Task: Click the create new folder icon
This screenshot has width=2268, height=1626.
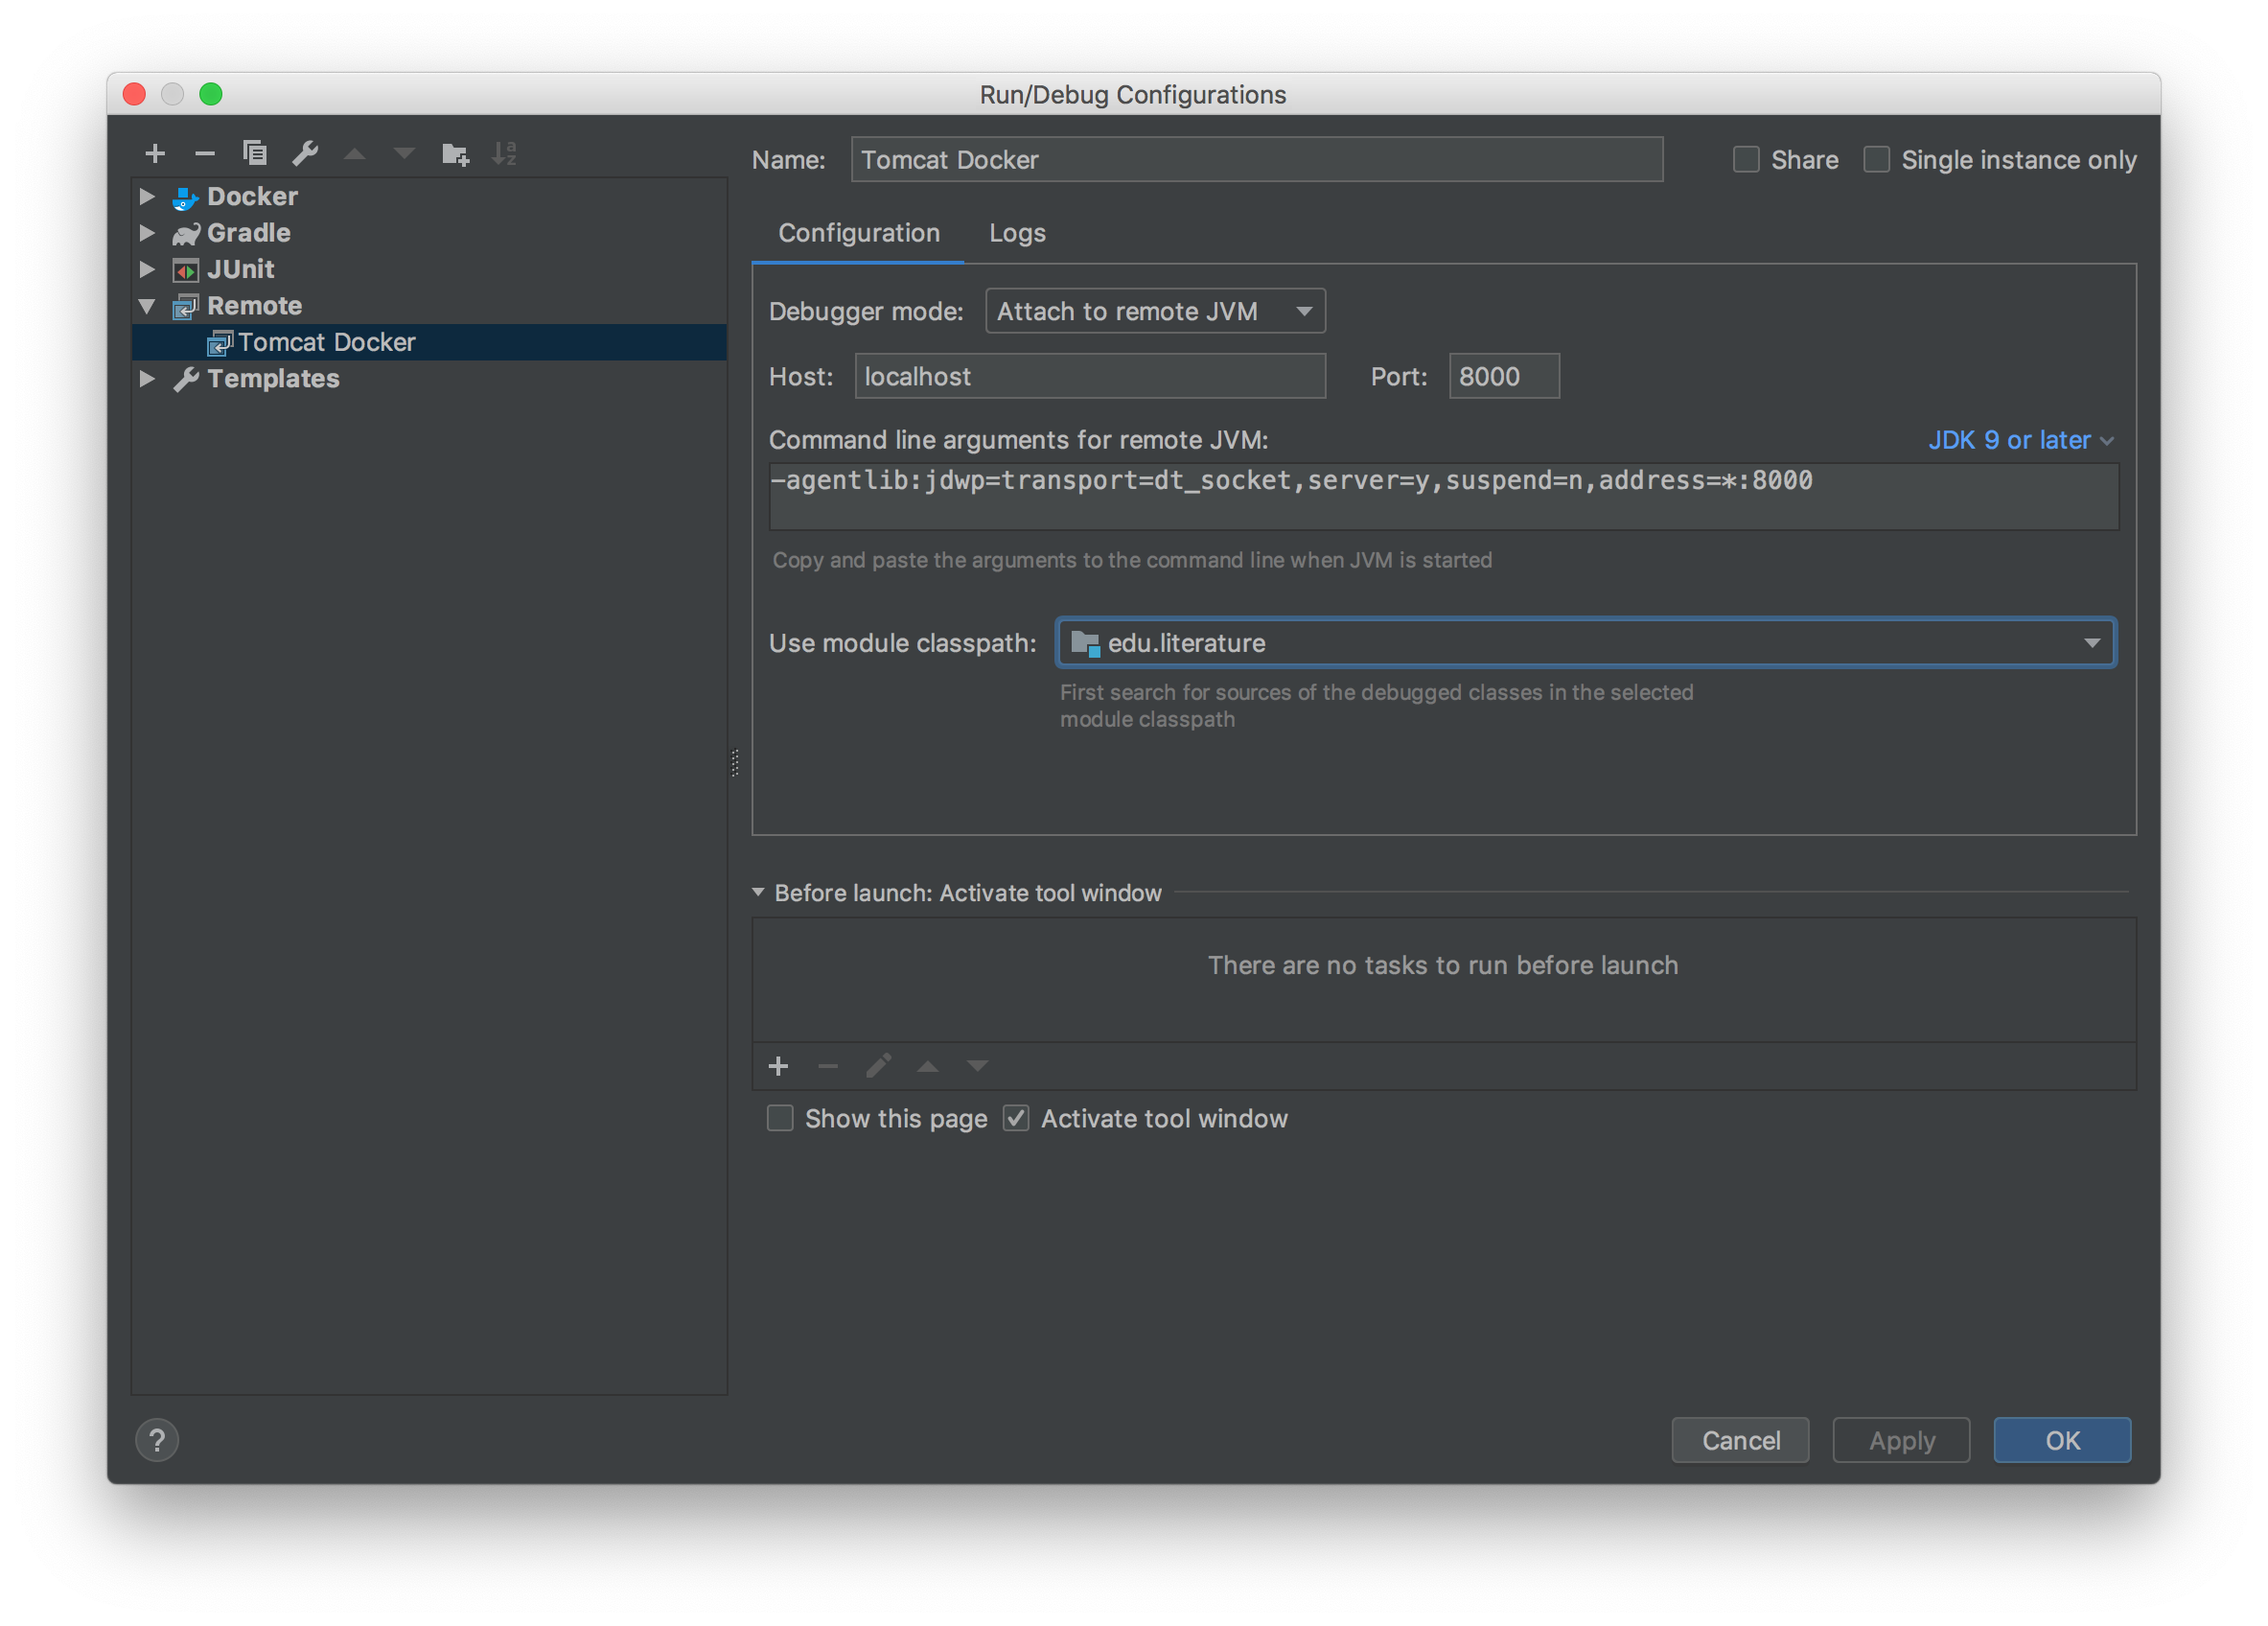Action: pos(455,153)
